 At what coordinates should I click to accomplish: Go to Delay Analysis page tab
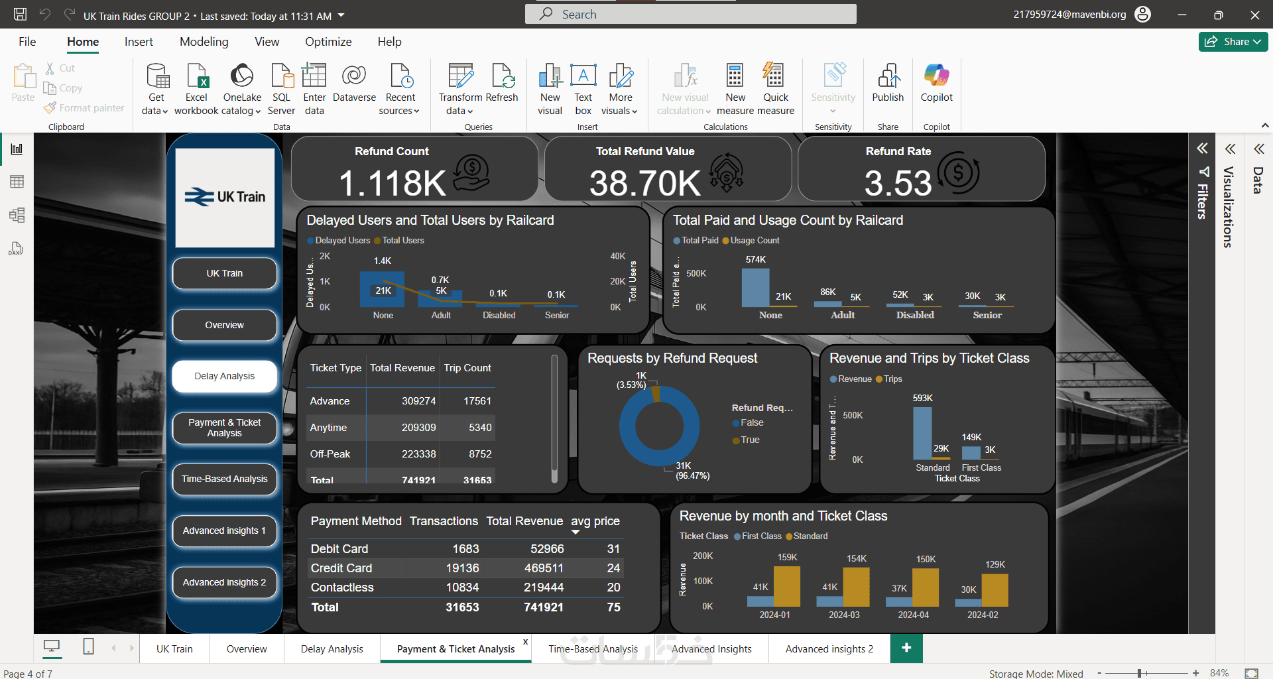[332, 649]
